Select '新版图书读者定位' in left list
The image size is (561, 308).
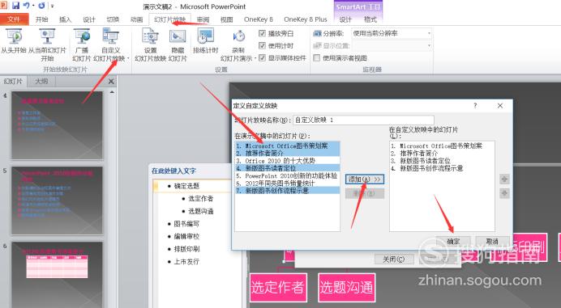287,168
